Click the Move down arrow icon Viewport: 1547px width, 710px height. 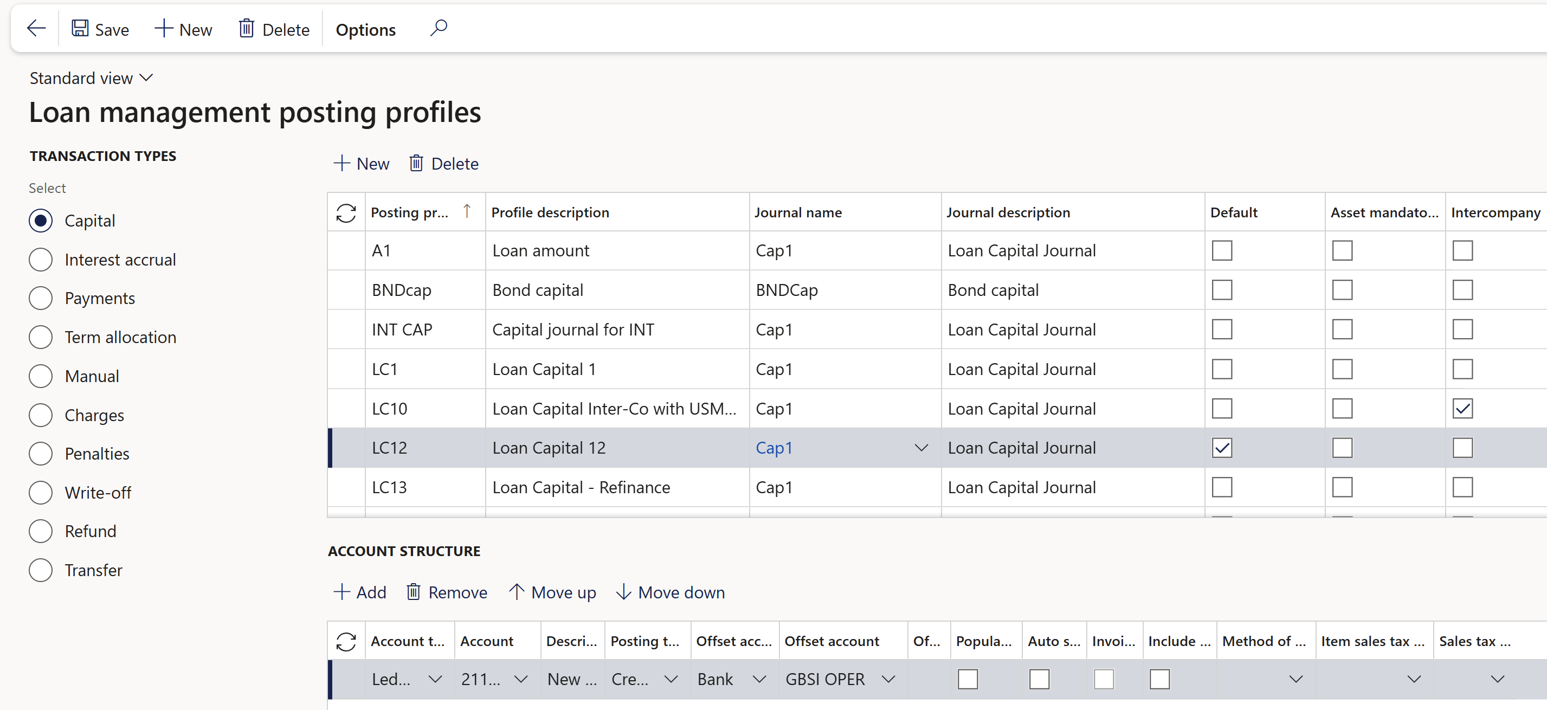click(x=623, y=592)
